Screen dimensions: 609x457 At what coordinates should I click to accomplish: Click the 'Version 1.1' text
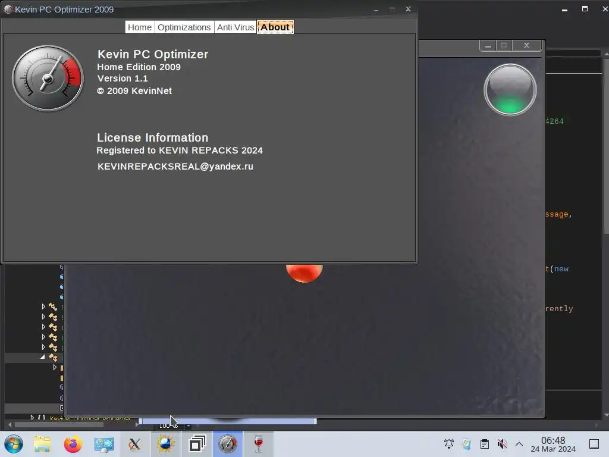(x=123, y=79)
